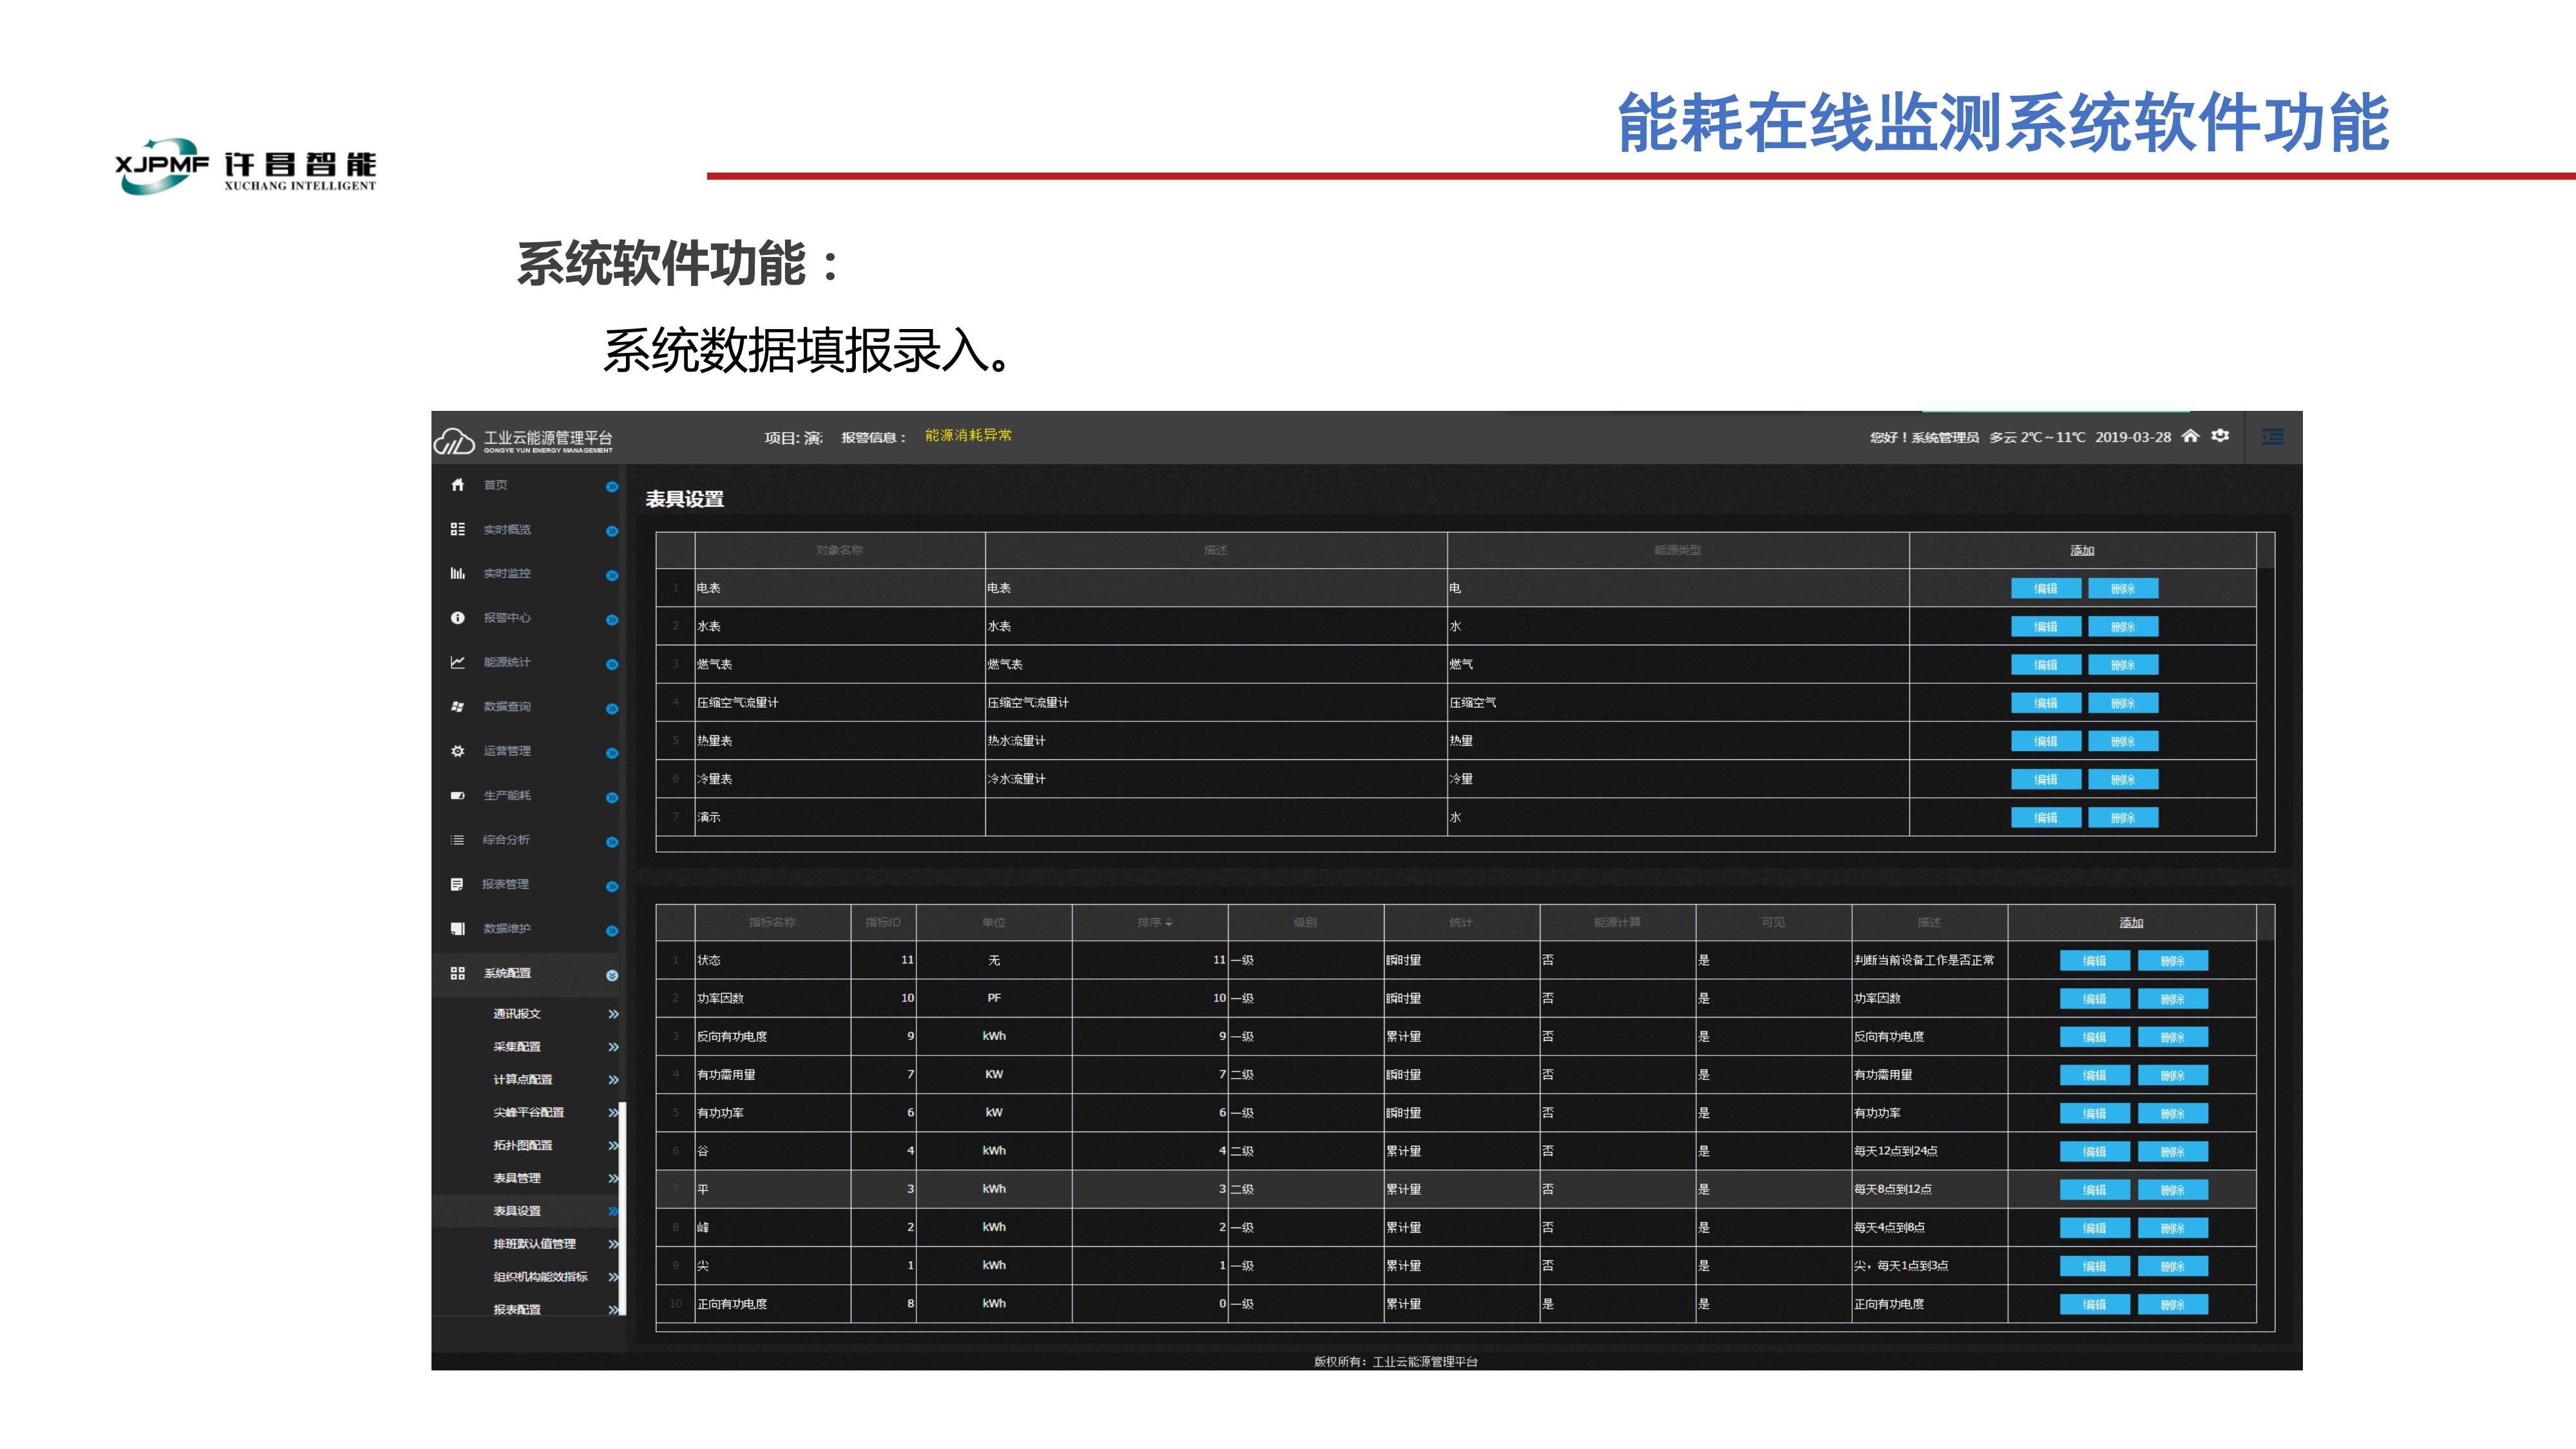The image size is (2576, 1449).
Task: Click 添加 link in upper table header
Action: [2081, 551]
